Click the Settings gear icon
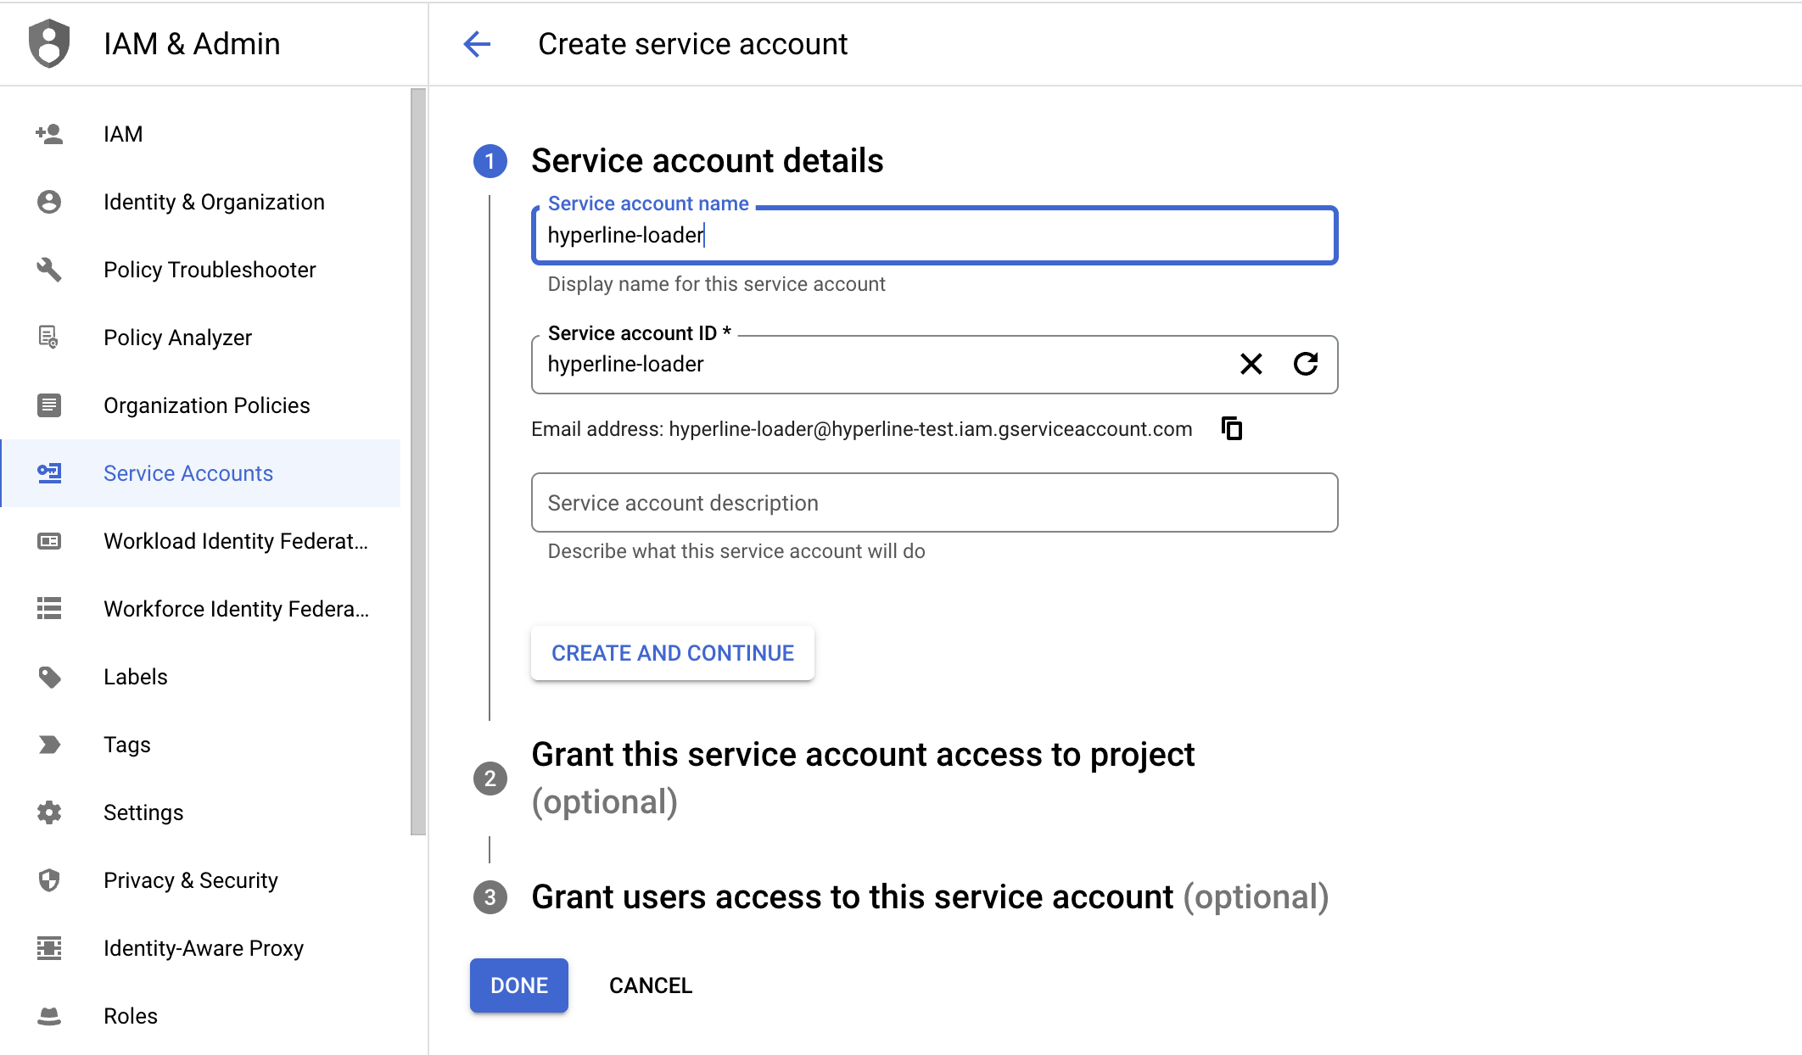 coord(49,812)
